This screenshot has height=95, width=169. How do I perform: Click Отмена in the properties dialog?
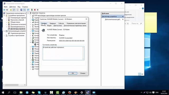(x=83, y=73)
